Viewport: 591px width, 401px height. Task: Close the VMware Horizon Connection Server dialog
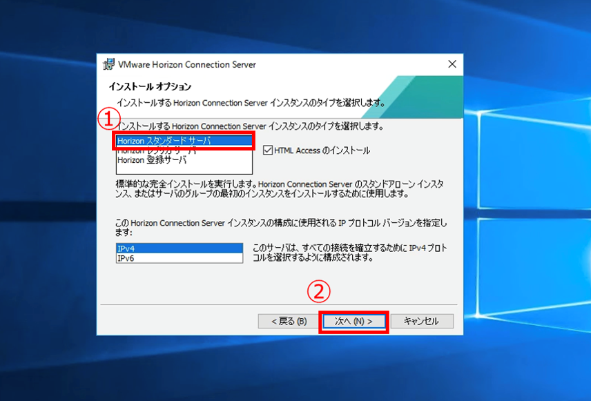452,64
